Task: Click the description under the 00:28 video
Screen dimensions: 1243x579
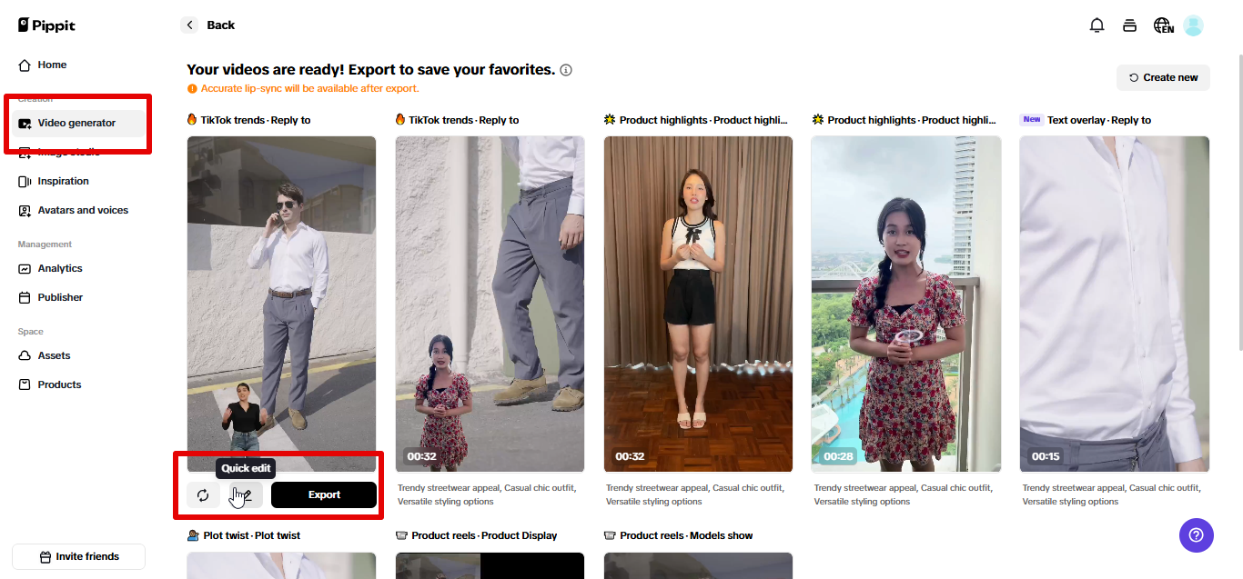Action: pos(904,494)
